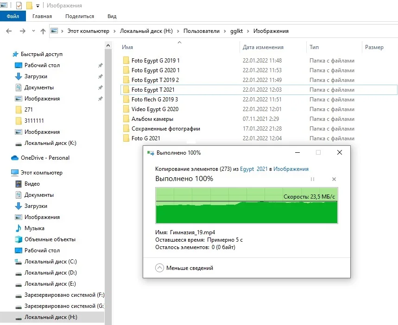The width and height of the screenshot is (398, 325).
Task: Click navigation pane scrollbar up arrow
Action: (x=108, y=46)
